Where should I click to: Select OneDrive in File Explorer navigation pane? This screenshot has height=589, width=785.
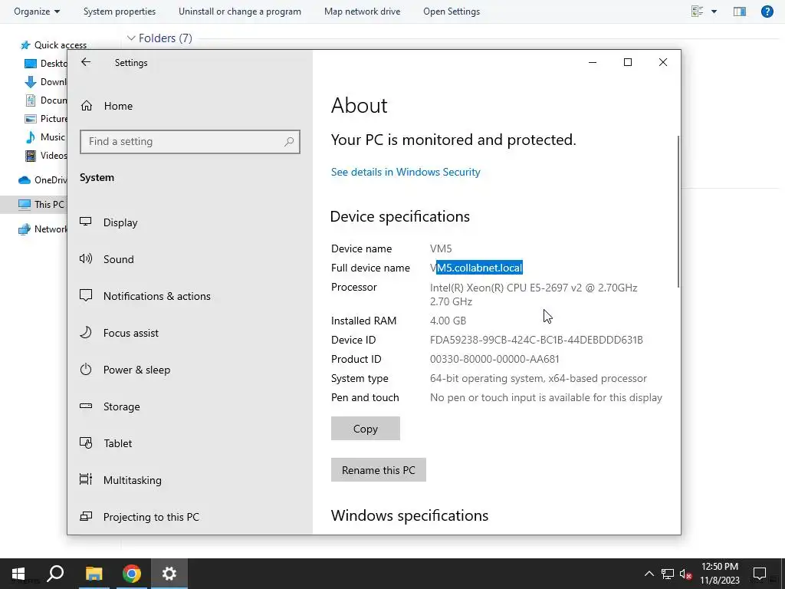pos(43,180)
